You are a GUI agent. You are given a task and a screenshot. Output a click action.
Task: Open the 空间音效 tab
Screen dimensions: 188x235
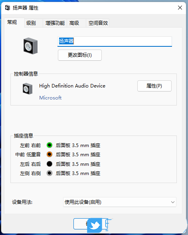(98, 23)
